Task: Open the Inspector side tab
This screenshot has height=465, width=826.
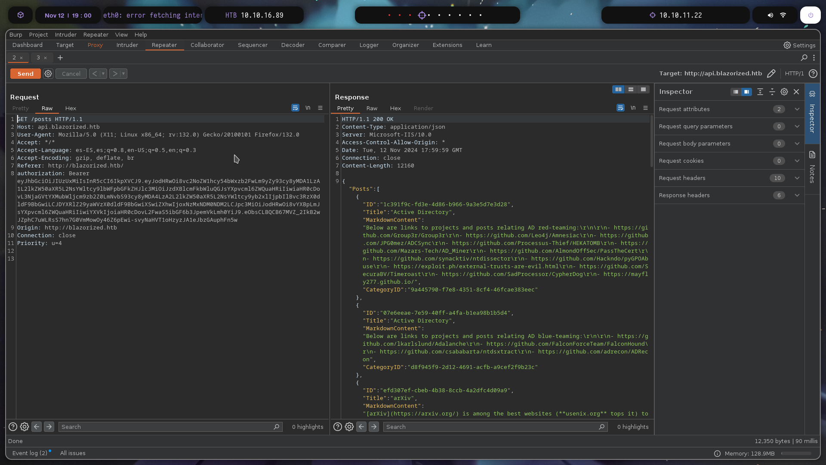Action: (x=812, y=113)
